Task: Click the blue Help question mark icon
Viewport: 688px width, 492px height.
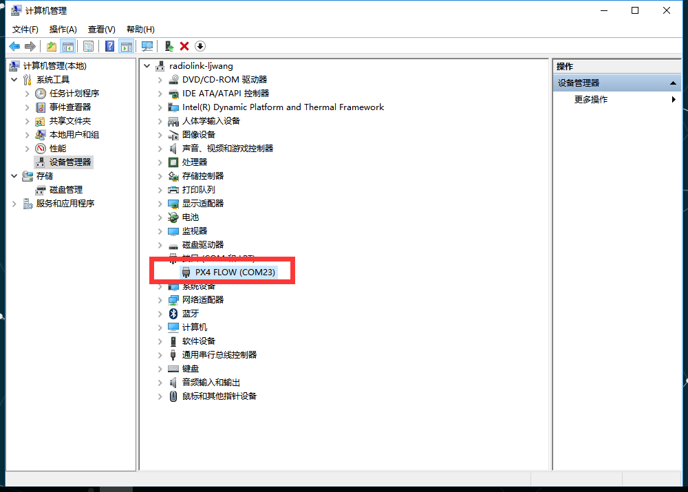Action: 109,46
